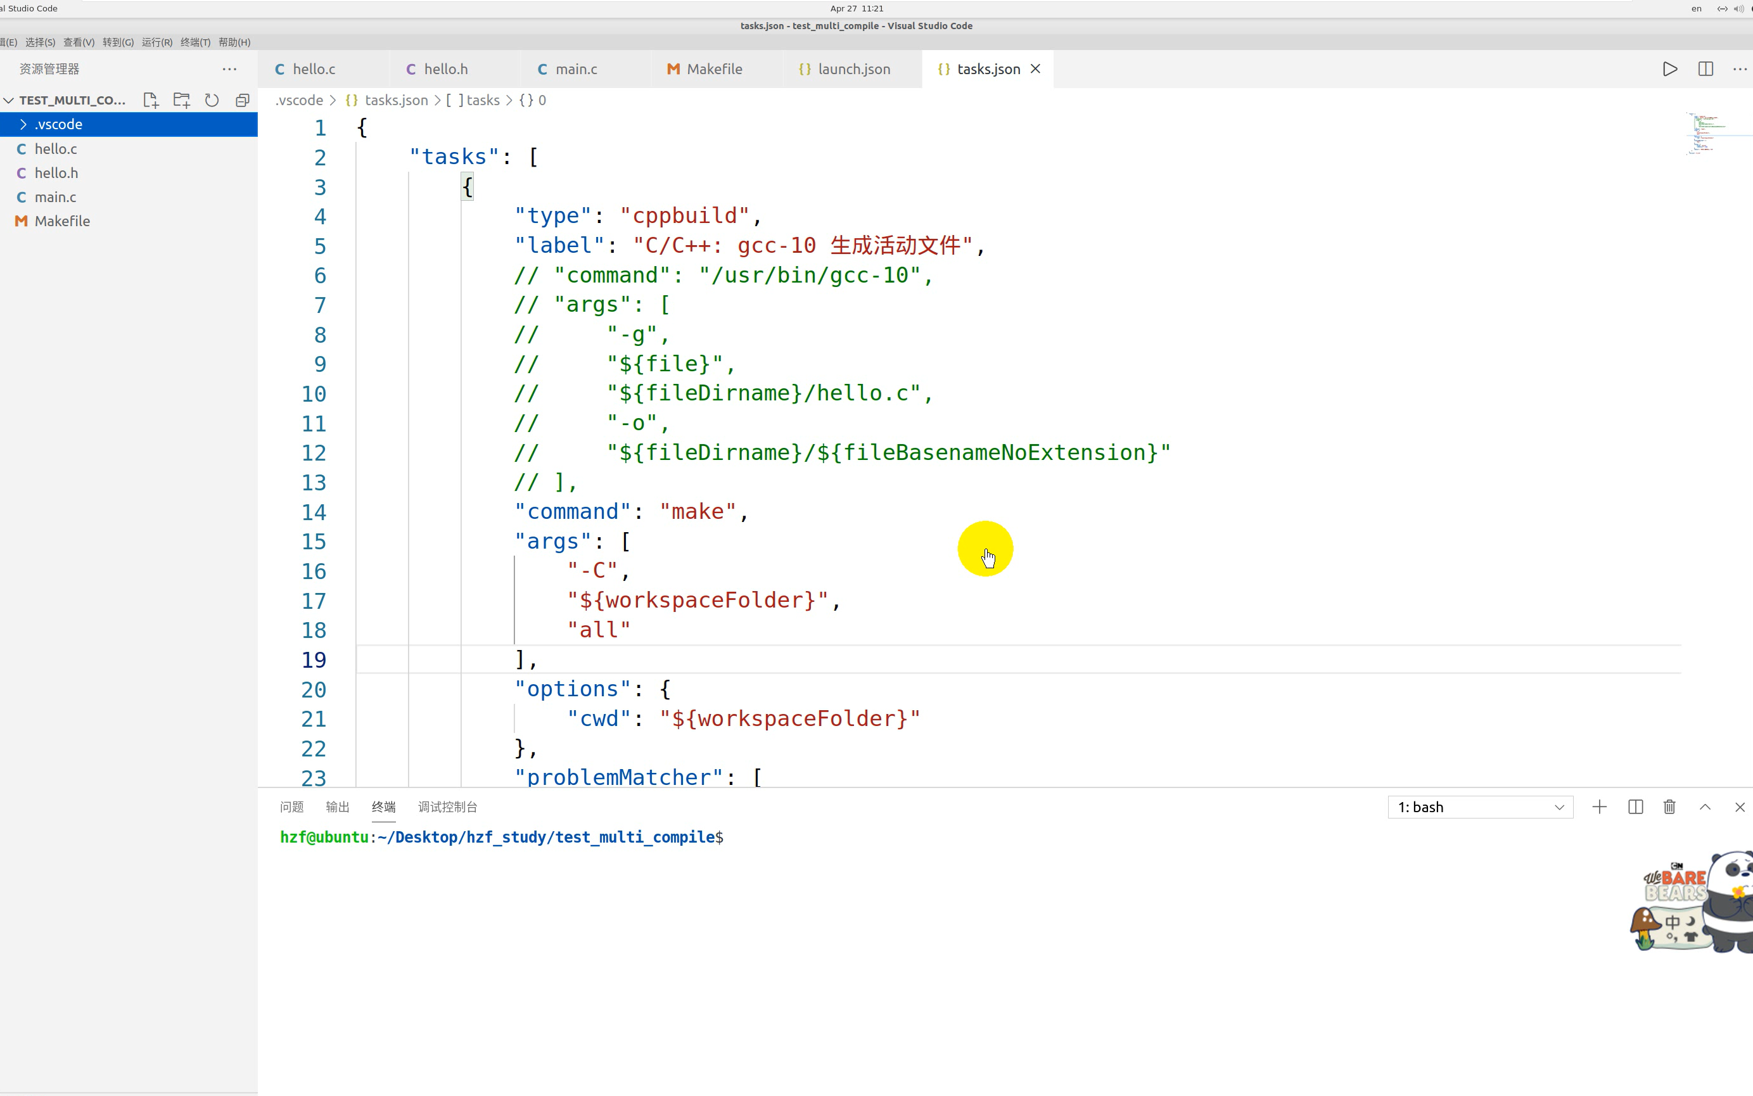Screen dimensions: 1753x1096
Task: Collapse the TEST_MULTI_CO... project root
Action: click(9, 100)
